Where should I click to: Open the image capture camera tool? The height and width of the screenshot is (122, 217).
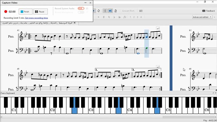click(x=141, y=11)
